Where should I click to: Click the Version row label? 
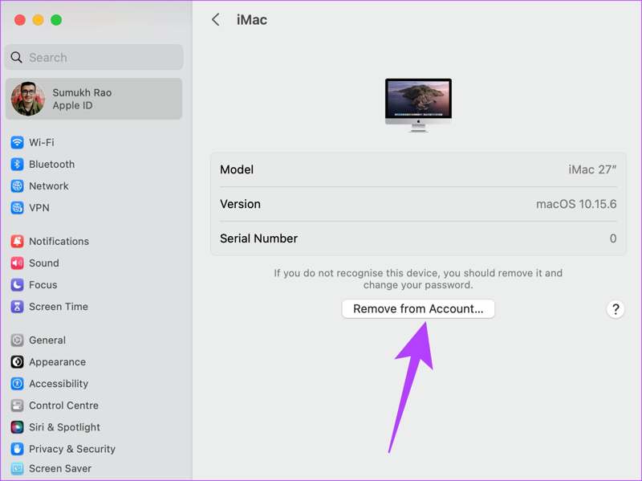(240, 204)
